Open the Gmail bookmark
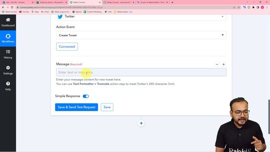Screen dimensions: 270x152 coord(45,12)
